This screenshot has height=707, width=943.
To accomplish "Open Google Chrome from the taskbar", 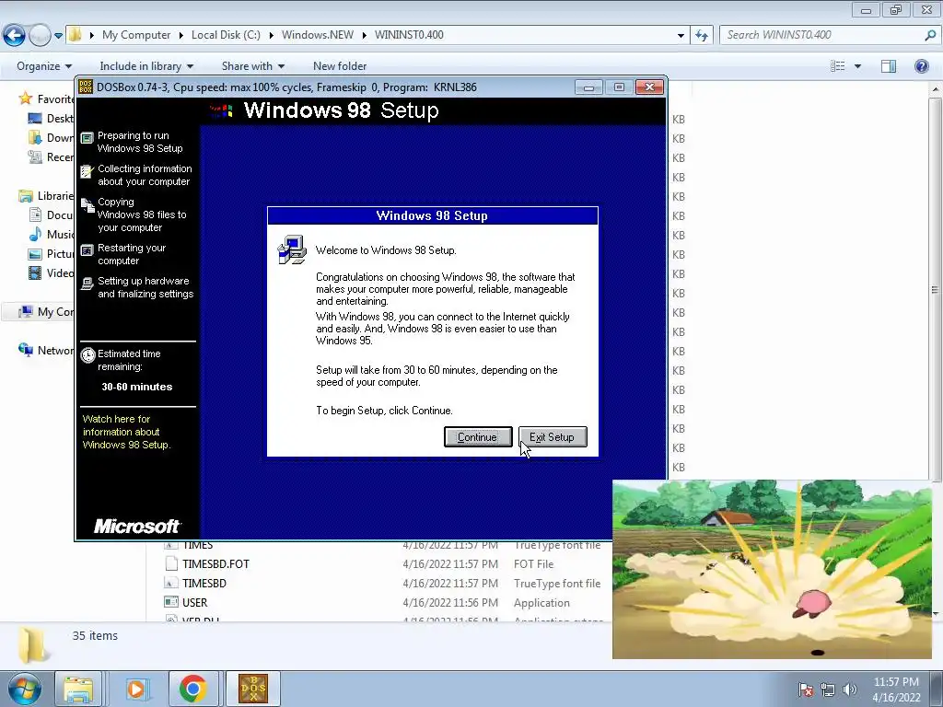I will [x=193, y=689].
